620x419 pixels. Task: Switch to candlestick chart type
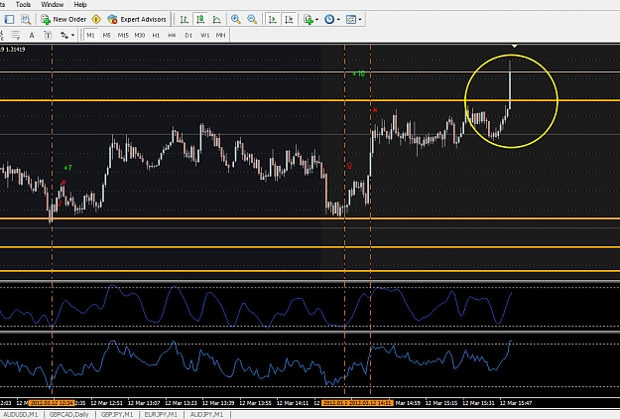[x=200, y=19]
